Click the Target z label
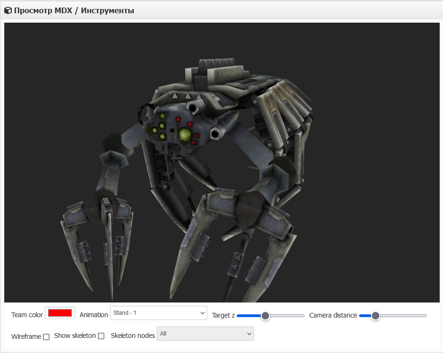This screenshot has height=353, width=443. click(x=223, y=315)
